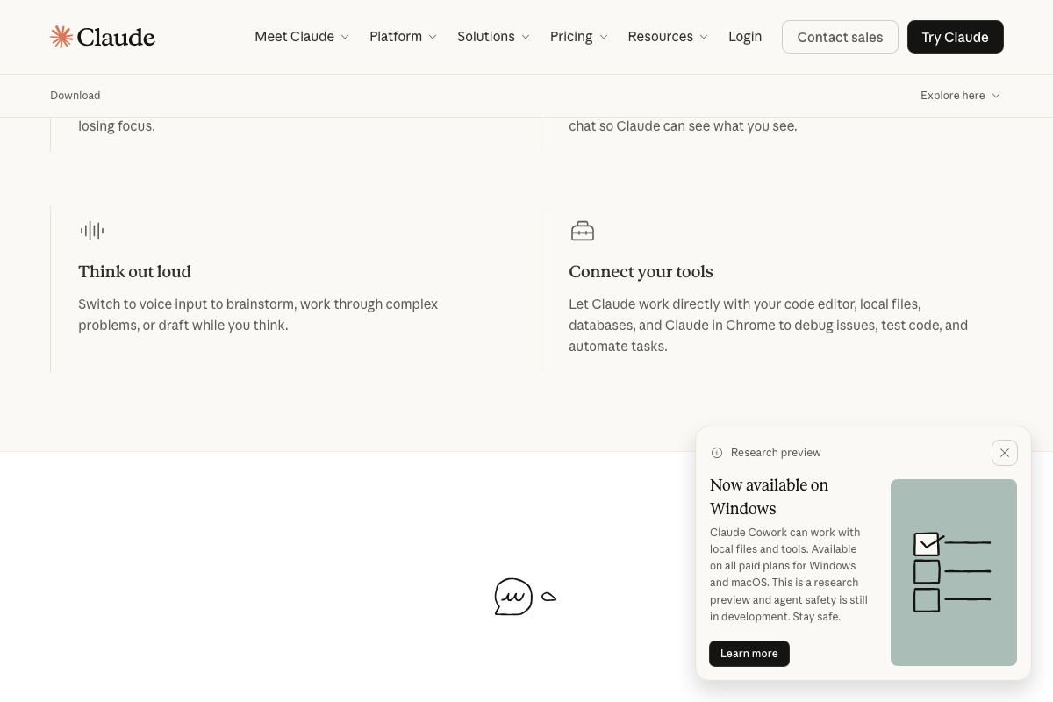
Task: Click the Try Claude button
Action: point(955,37)
